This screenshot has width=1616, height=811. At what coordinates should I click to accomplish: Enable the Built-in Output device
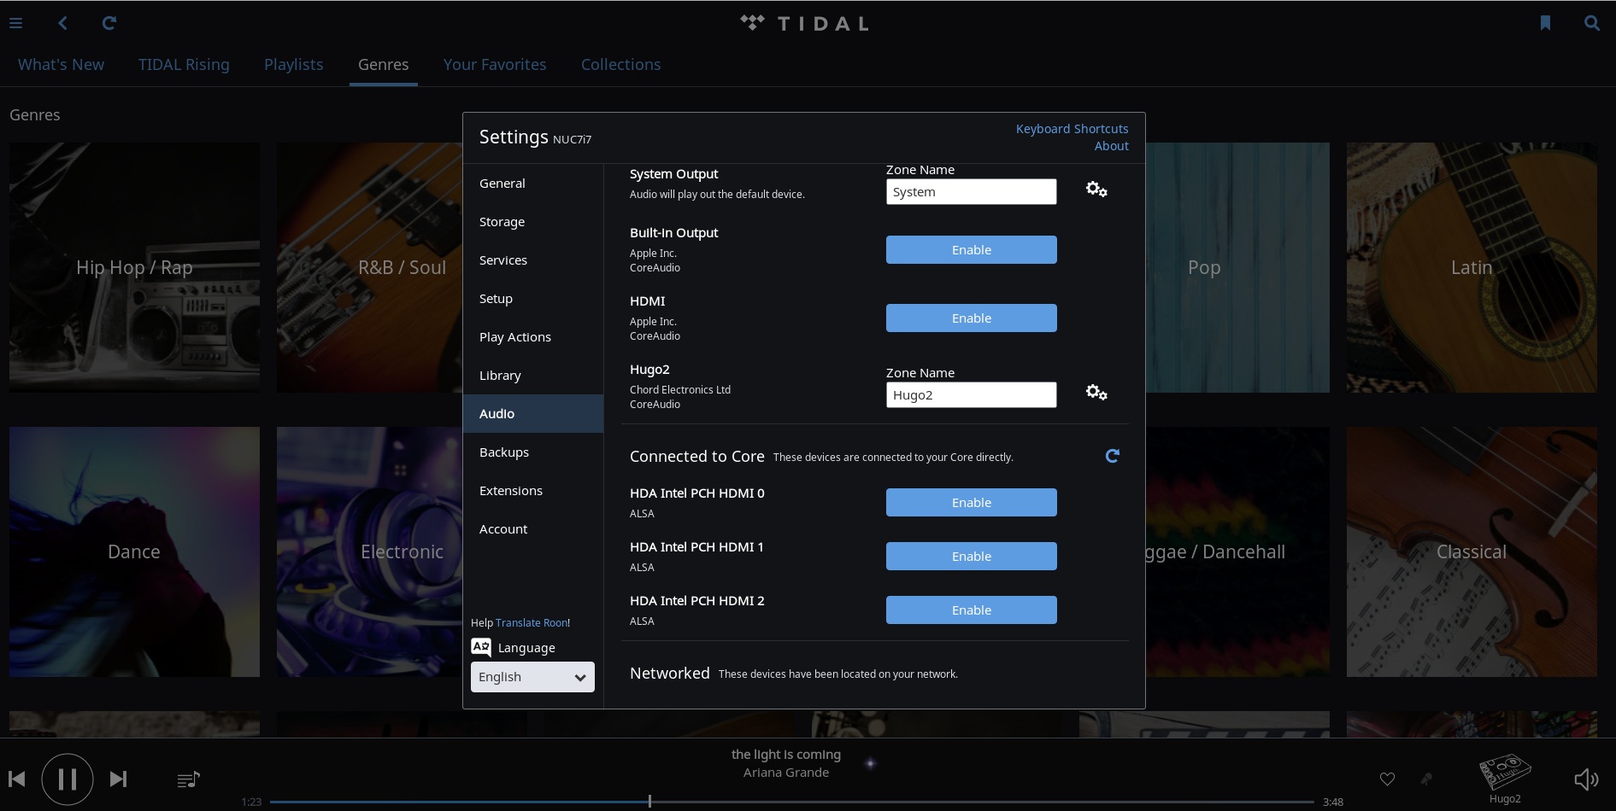point(972,250)
